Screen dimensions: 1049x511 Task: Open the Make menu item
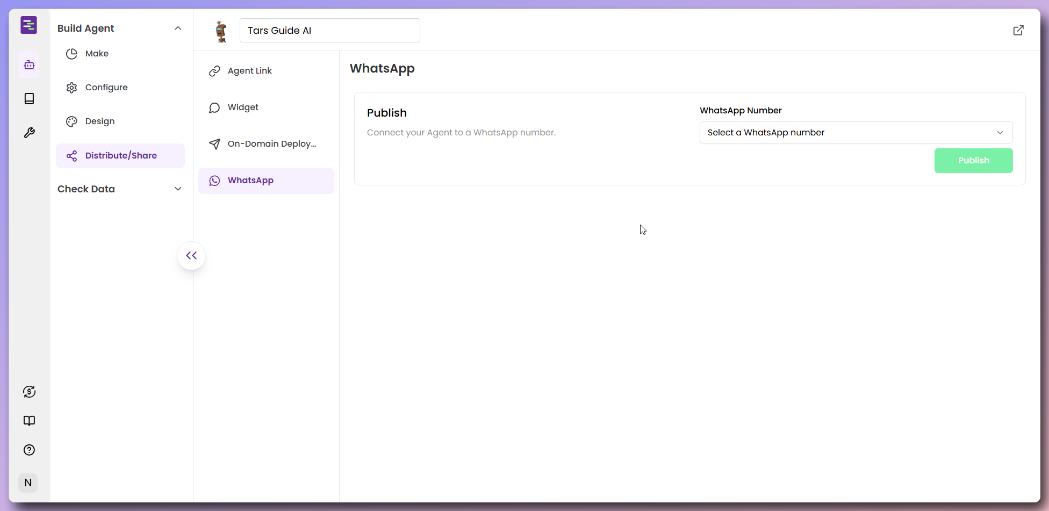(x=120, y=54)
